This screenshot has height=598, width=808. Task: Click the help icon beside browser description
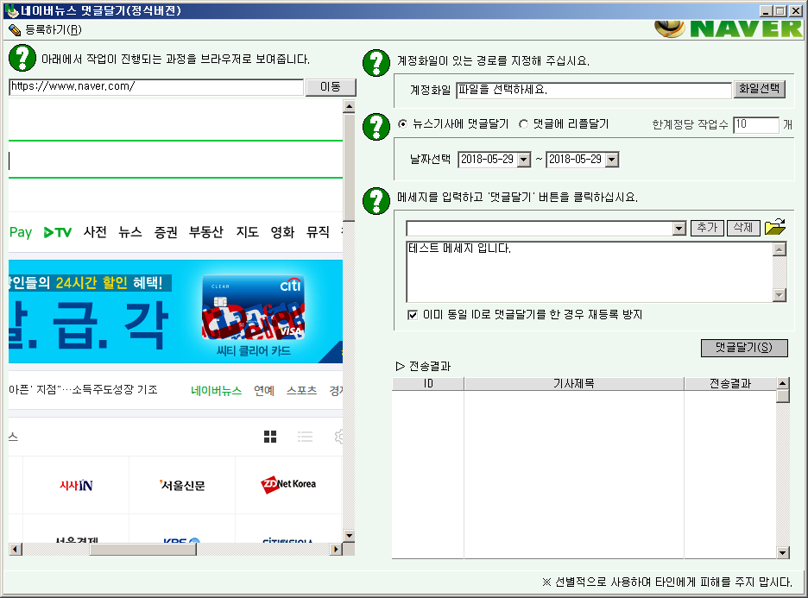click(x=22, y=58)
